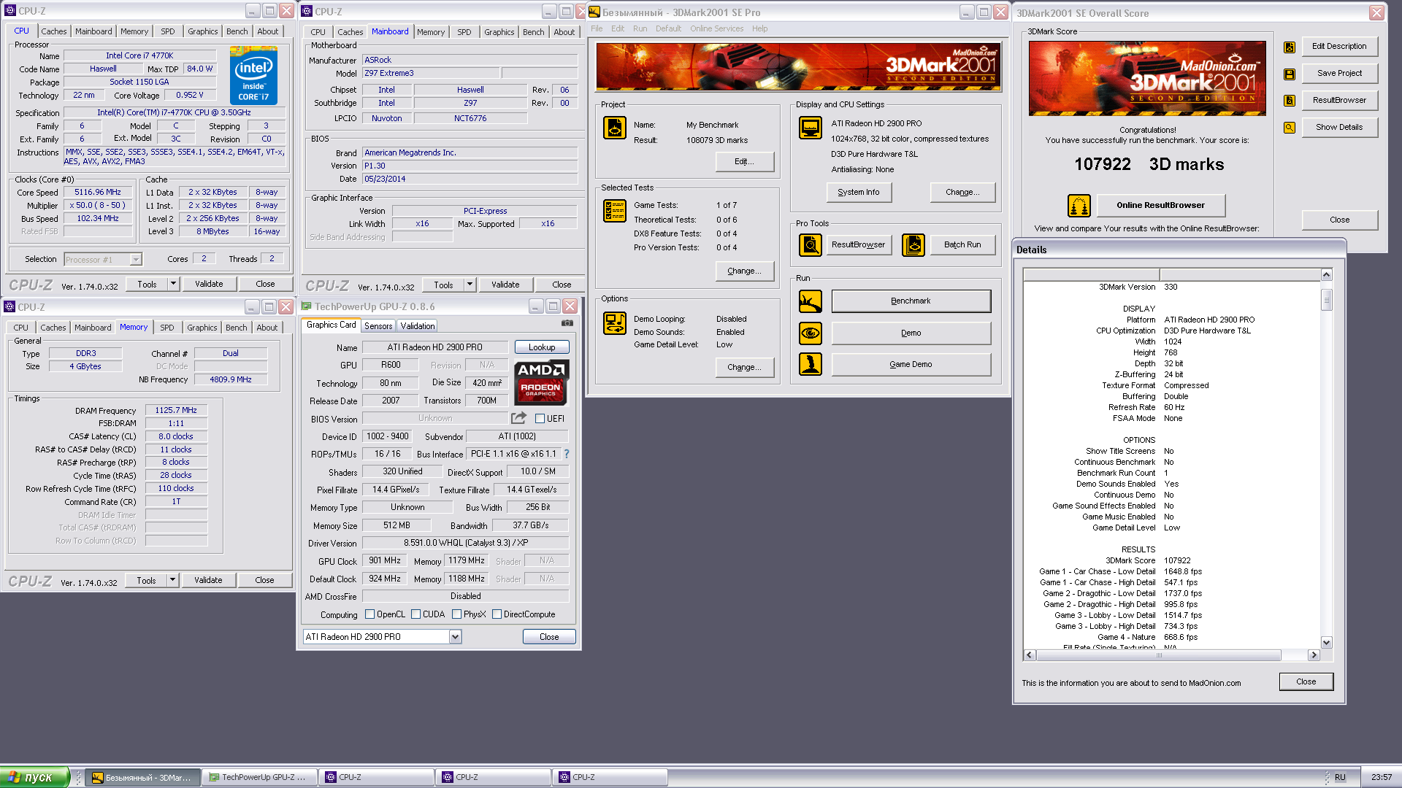Image resolution: width=1402 pixels, height=788 pixels.
Task: Click the Online ResultBrowser button
Action: [x=1160, y=206]
